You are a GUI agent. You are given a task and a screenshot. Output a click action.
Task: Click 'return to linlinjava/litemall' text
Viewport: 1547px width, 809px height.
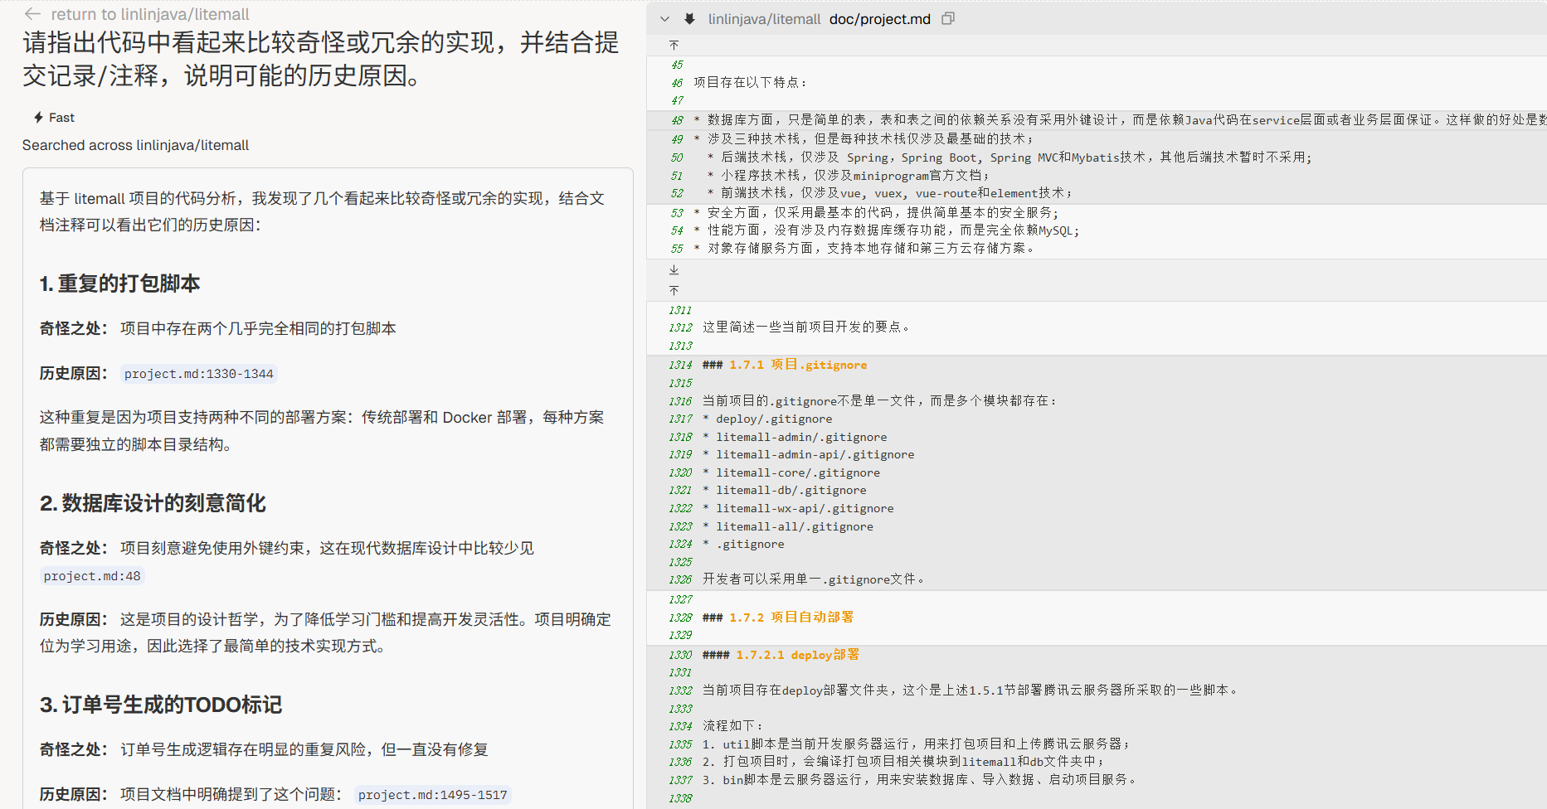pos(149,14)
